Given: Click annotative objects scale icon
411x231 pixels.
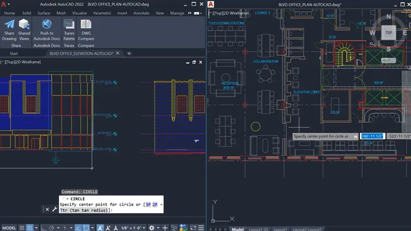Looking at the screenshot, I should (115, 228).
